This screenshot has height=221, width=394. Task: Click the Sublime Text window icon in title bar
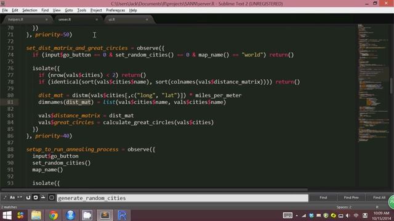point(3,4)
